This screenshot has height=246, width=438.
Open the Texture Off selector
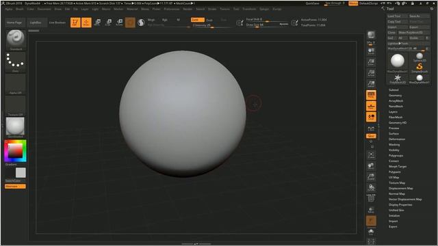tap(15, 106)
